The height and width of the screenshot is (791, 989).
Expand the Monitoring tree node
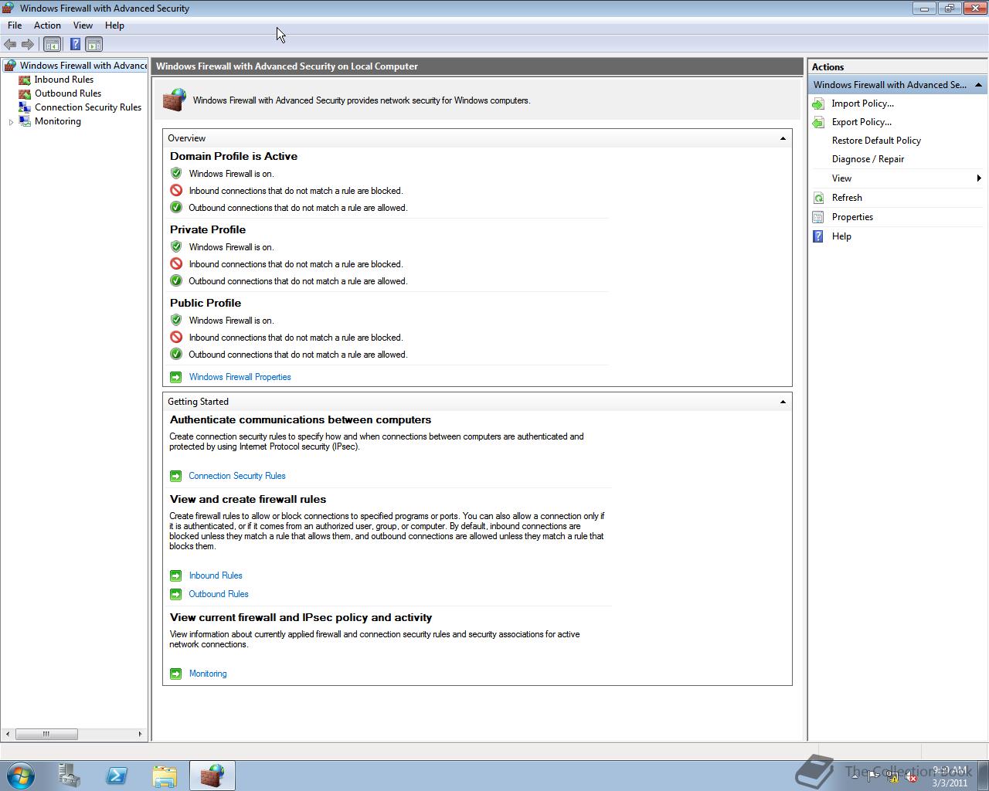11,122
